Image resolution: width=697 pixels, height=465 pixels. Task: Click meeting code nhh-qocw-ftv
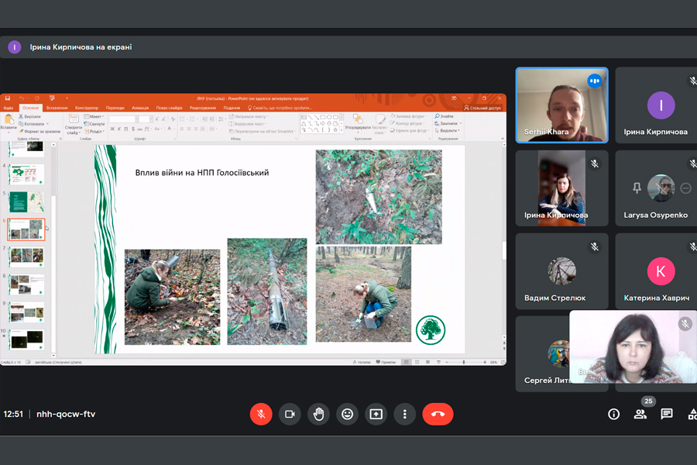66,415
